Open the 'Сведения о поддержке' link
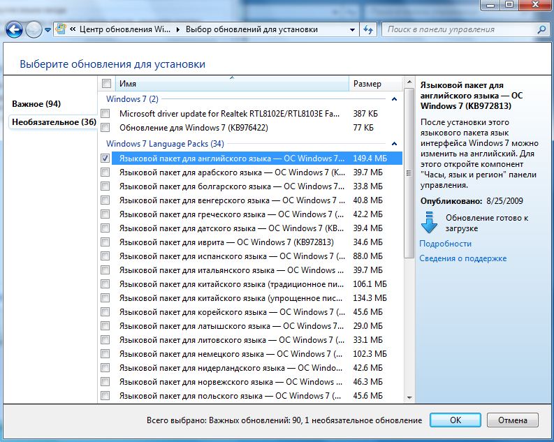554x442 pixels. click(463, 258)
